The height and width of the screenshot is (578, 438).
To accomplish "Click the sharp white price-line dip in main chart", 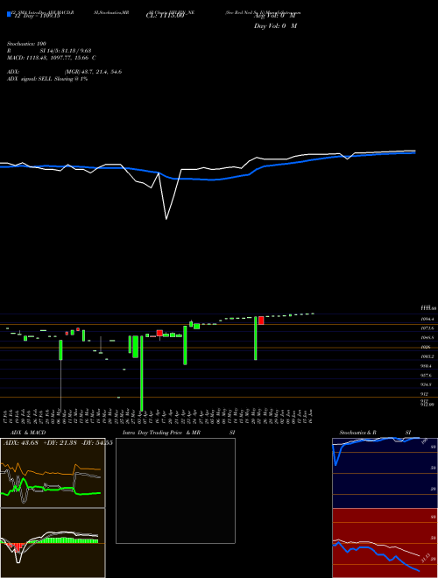I will coord(166,197).
